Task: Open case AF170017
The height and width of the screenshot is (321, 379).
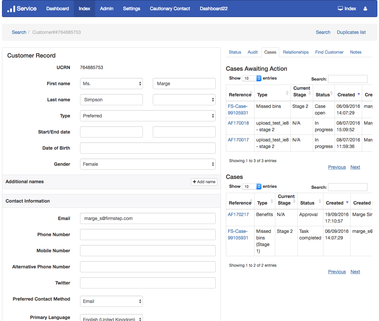Action: tap(238, 140)
